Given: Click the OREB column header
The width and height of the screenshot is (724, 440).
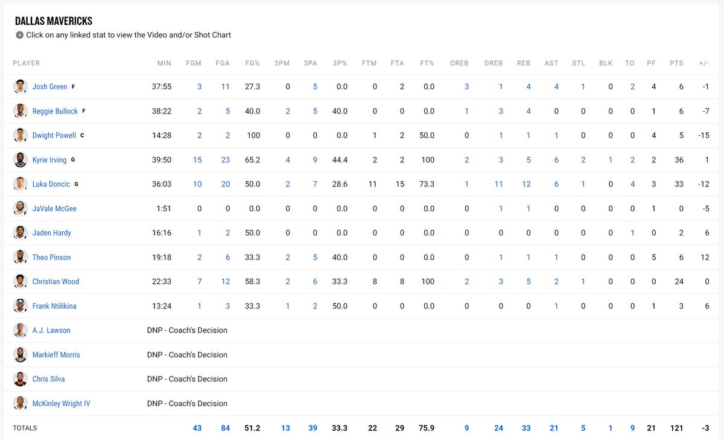Looking at the screenshot, I should (x=459, y=63).
